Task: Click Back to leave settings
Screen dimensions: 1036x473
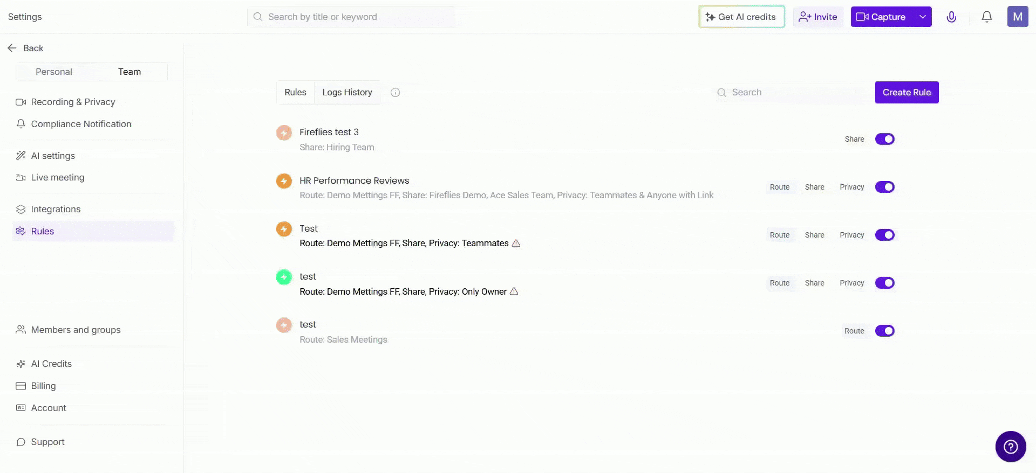Action: click(25, 48)
